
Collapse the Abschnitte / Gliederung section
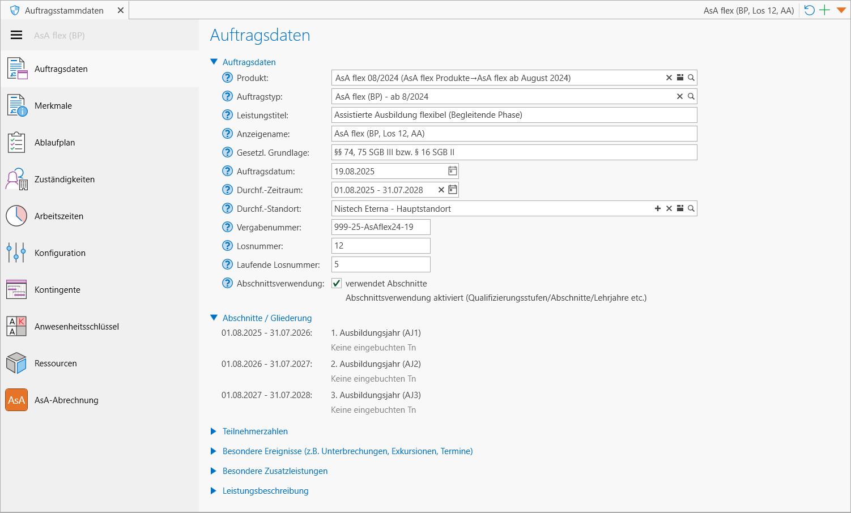[214, 318]
